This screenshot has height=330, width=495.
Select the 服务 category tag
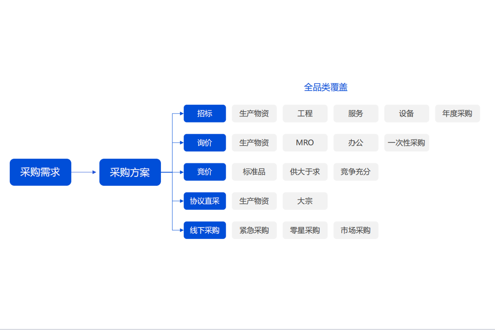(x=356, y=113)
